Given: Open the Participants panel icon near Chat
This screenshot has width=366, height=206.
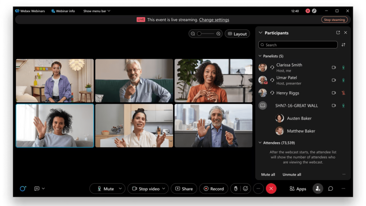Looking at the screenshot, I should point(318,189).
